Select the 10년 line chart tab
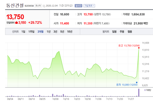This screenshot has height=103, width=153. pos(70,32)
